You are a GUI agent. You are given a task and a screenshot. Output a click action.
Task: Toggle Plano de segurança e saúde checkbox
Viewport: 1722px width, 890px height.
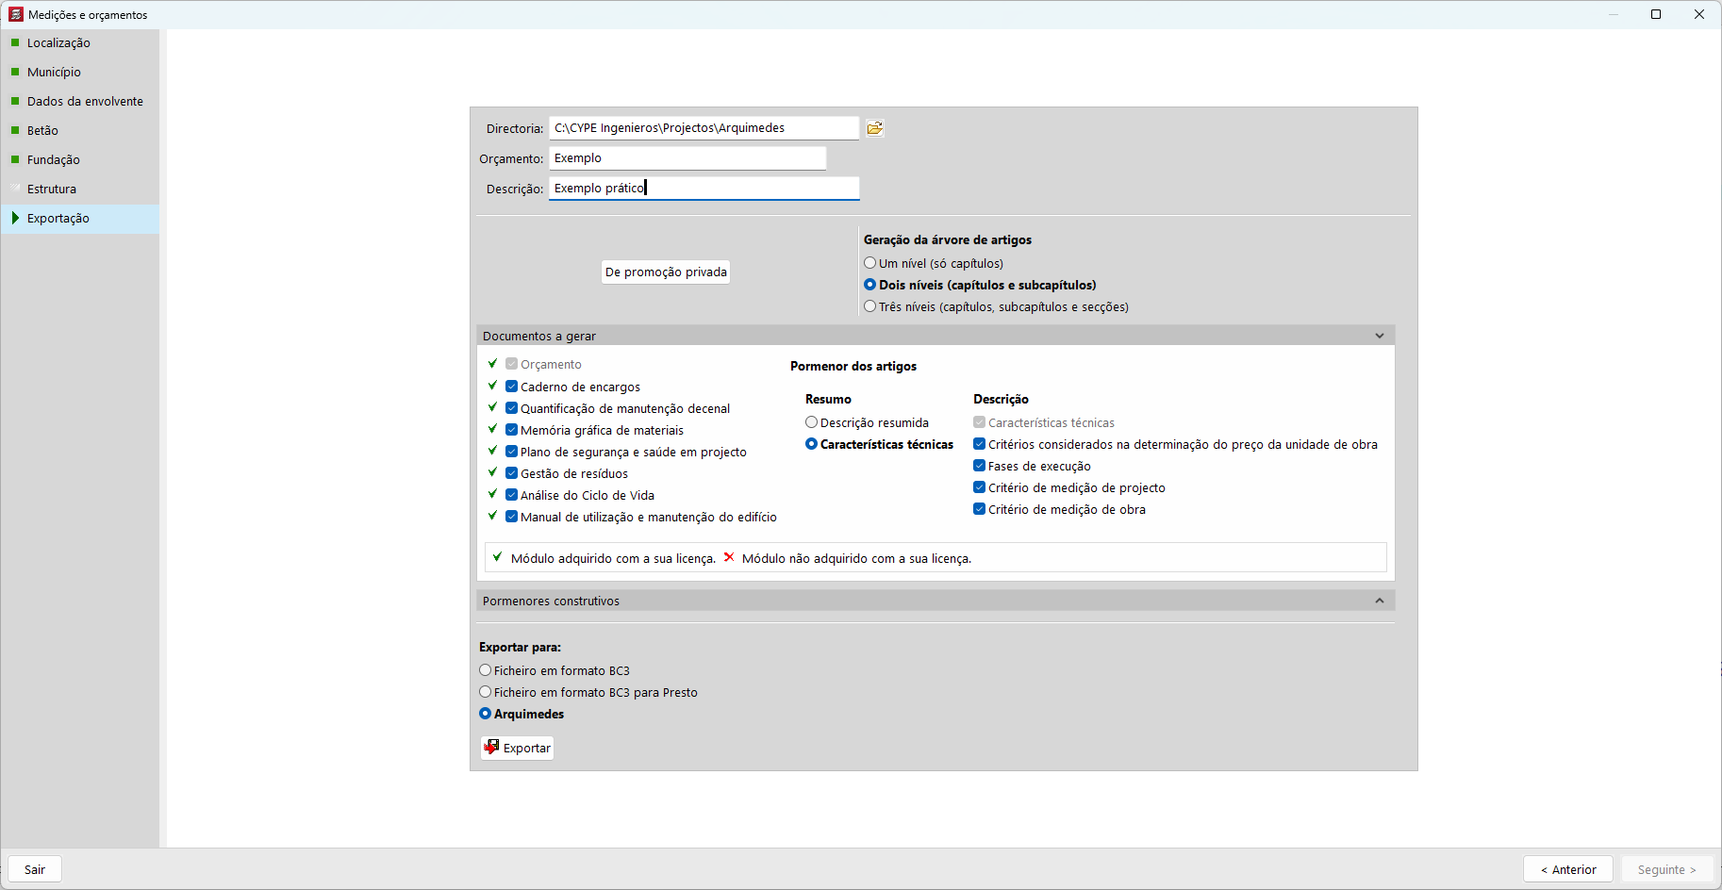tap(511, 452)
